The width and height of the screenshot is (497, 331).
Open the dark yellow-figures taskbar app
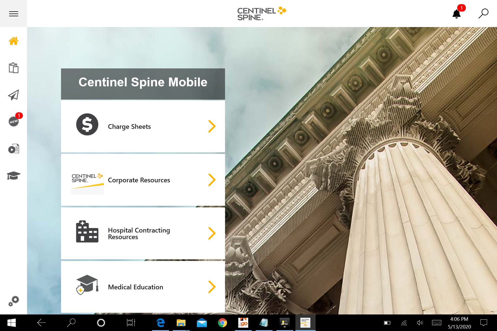pos(285,323)
